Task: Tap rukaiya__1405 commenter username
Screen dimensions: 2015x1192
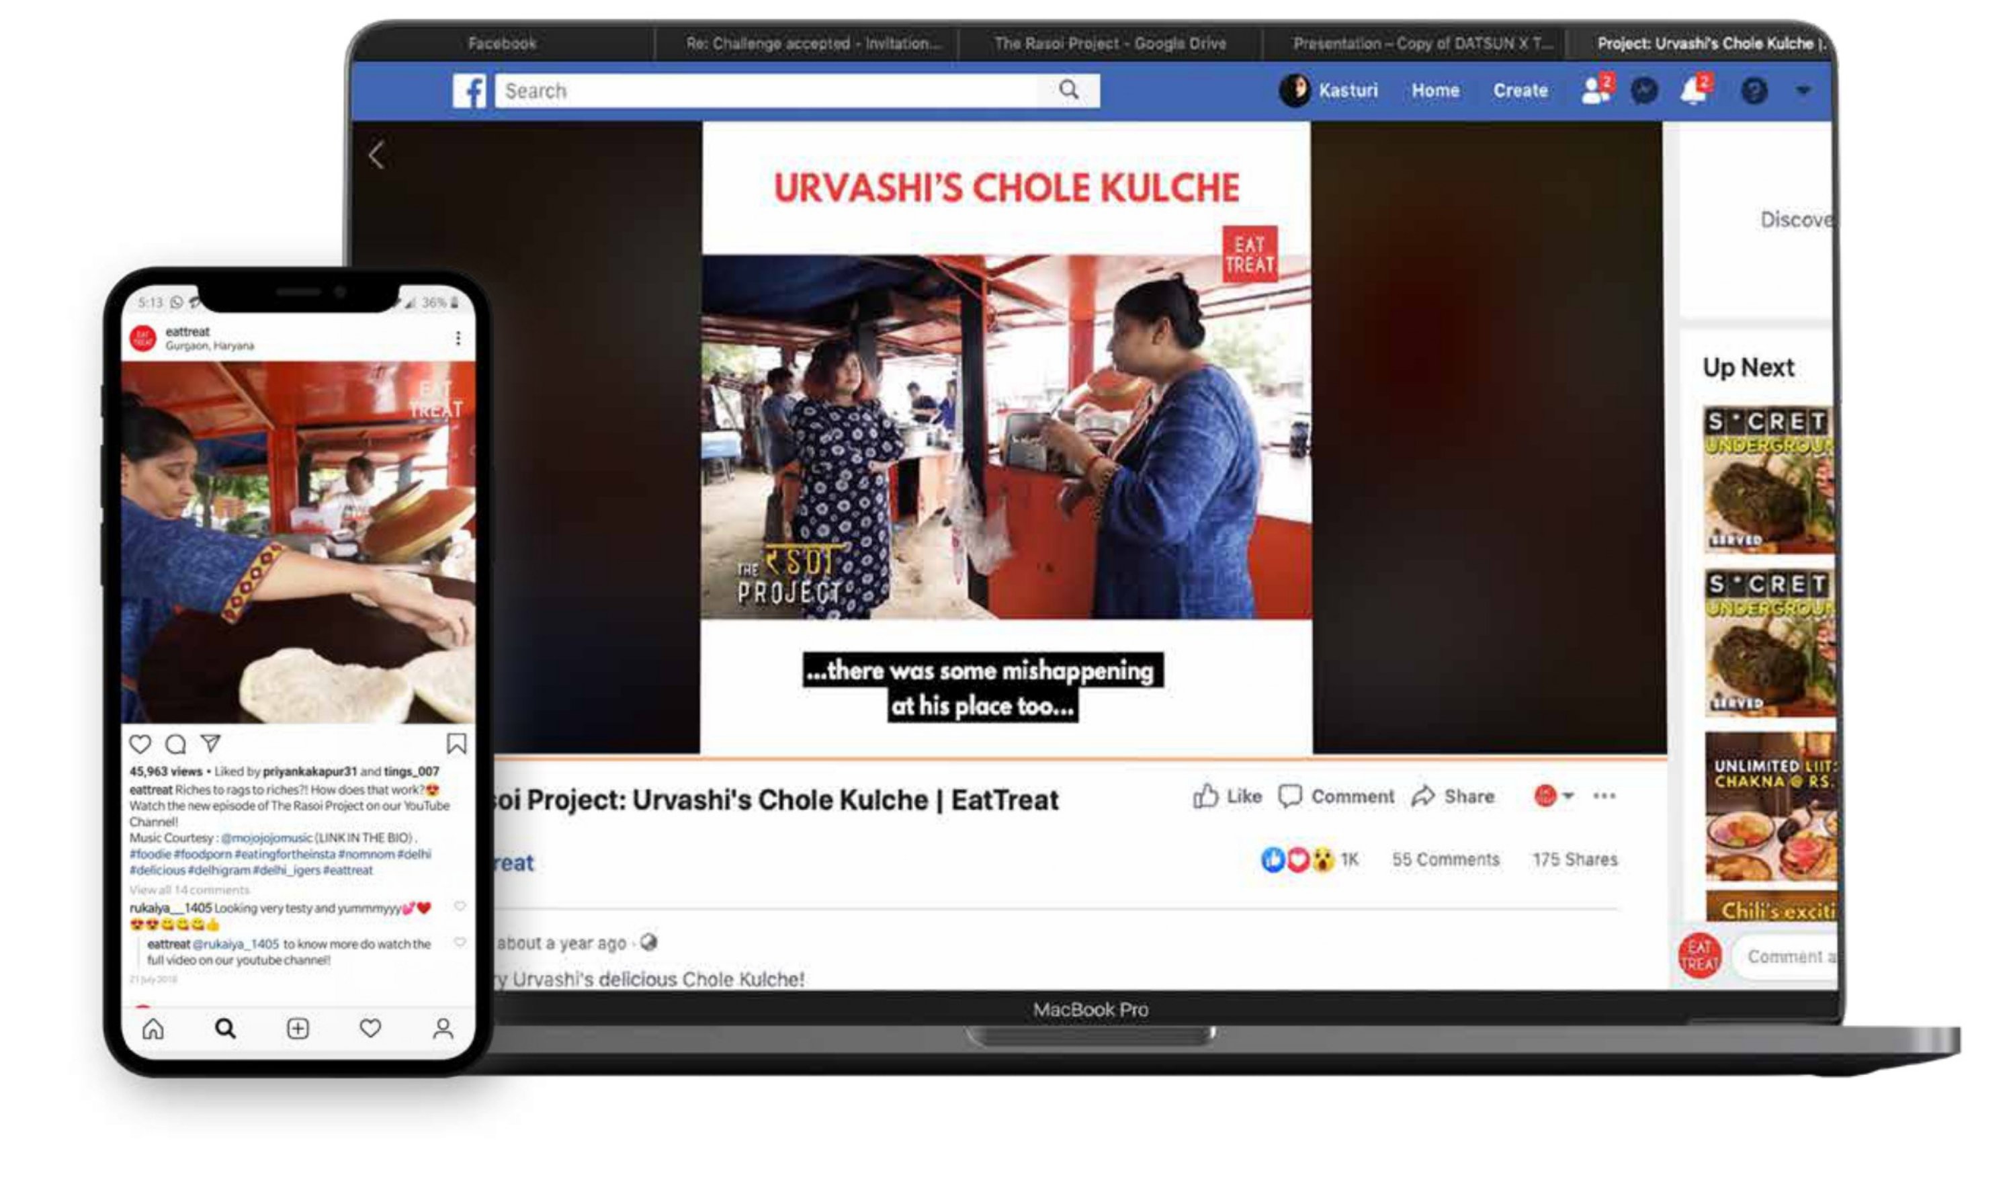Action: click(170, 908)
